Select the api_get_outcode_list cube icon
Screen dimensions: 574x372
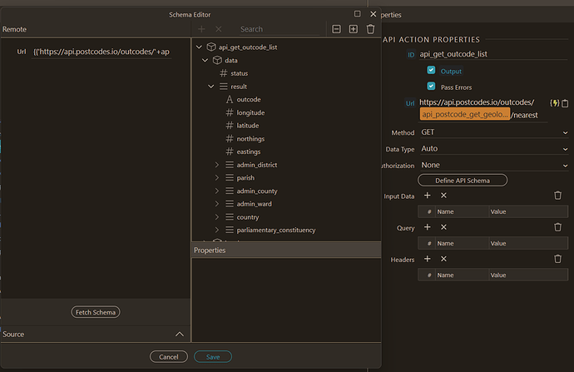211,47
